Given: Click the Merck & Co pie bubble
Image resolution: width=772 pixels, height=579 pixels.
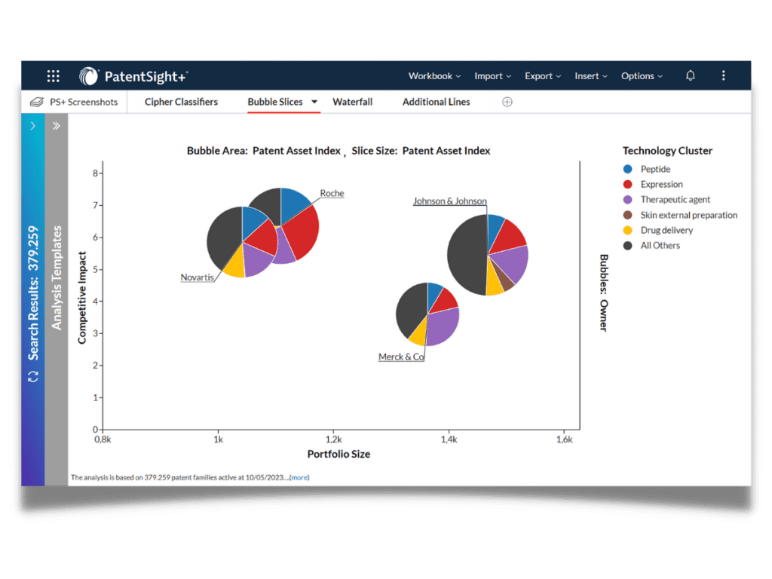Looking at the screenshot, I should tap(427, 314).
